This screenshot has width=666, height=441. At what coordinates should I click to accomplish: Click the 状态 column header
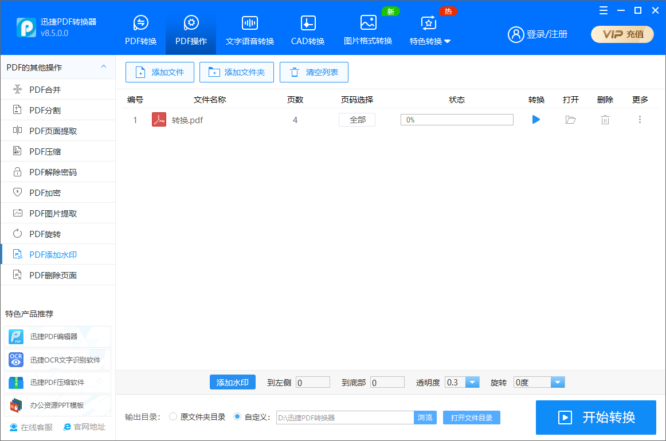[457, 100]
